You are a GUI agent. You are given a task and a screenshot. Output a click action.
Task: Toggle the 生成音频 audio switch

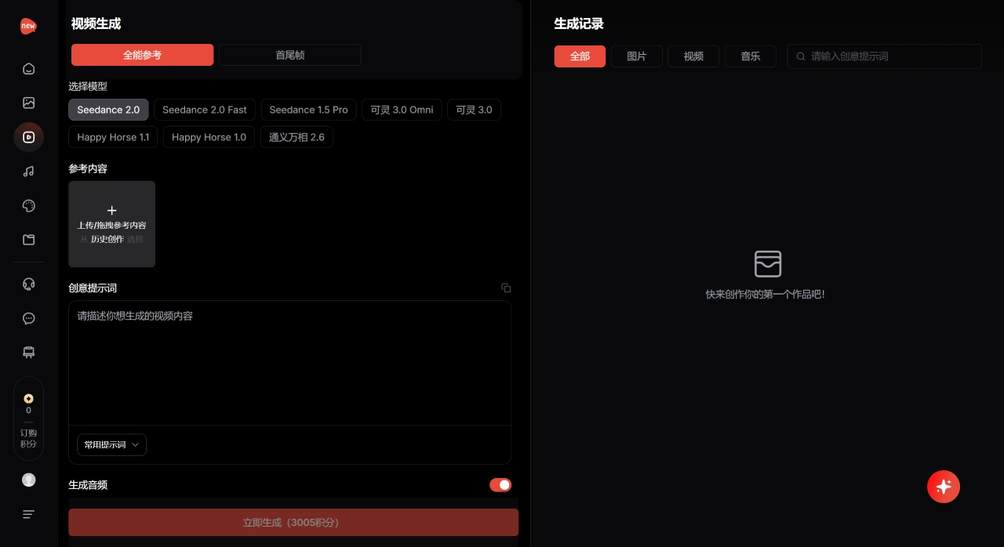500,485
